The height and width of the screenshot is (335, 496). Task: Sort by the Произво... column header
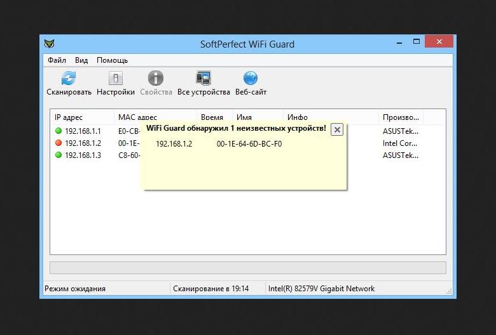coord(401,117)
